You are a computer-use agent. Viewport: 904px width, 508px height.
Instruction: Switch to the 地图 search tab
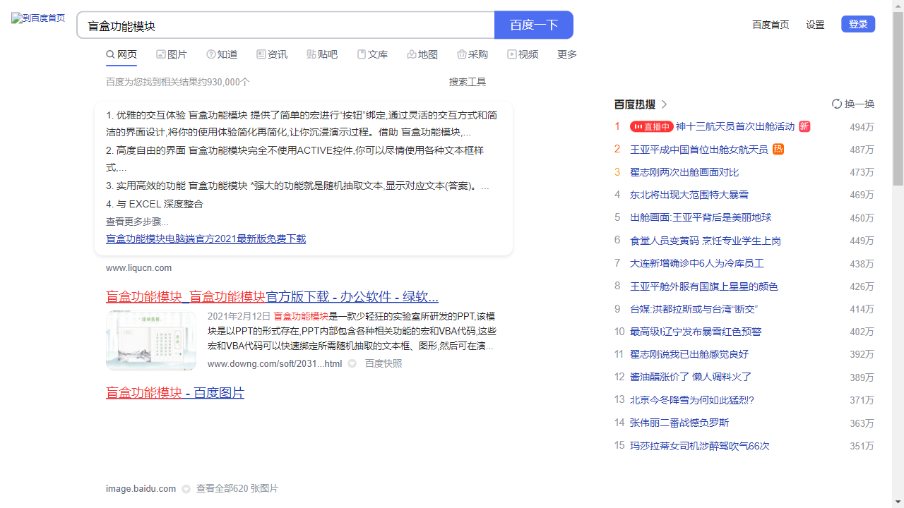point(422,54)
